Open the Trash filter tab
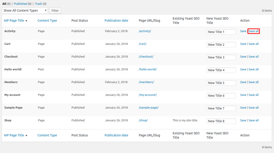The width and height of the screenshot is (274, 153). tap(38, 4)
